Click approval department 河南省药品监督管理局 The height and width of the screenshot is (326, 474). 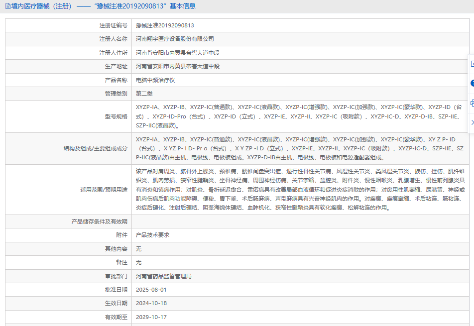click(x=163, y=276)
